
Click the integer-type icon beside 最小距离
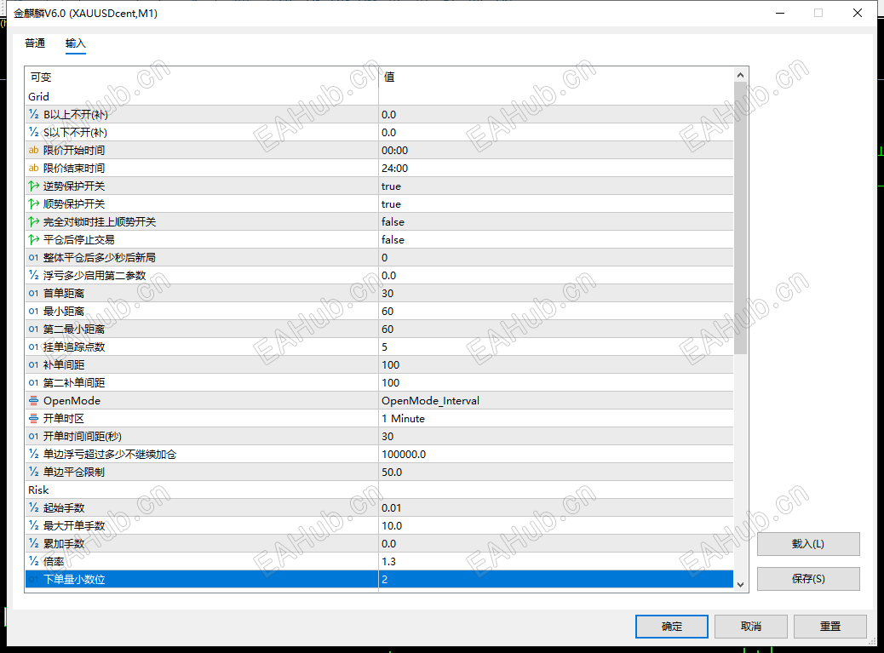pyautogui.click(x=34, y=311)
